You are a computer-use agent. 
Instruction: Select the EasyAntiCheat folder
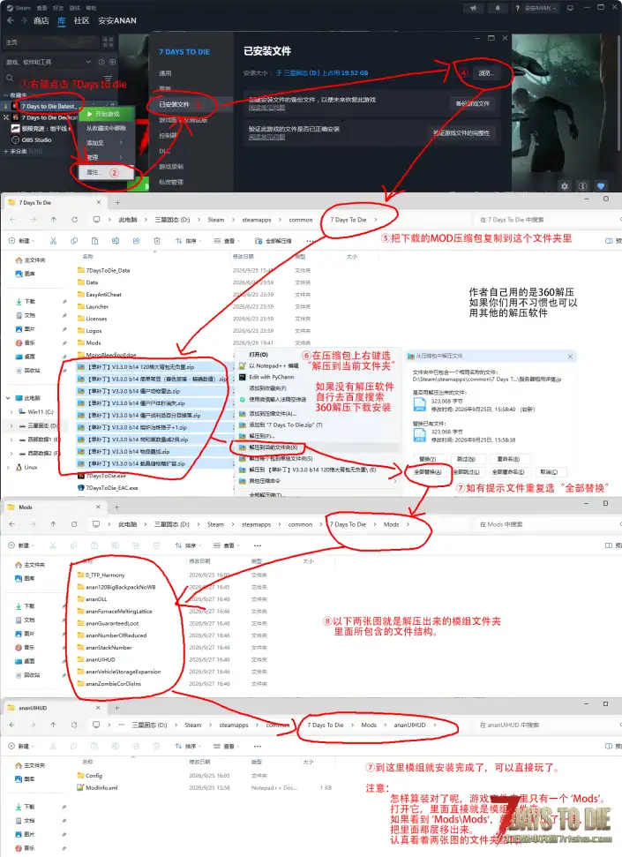pos(99,295)
